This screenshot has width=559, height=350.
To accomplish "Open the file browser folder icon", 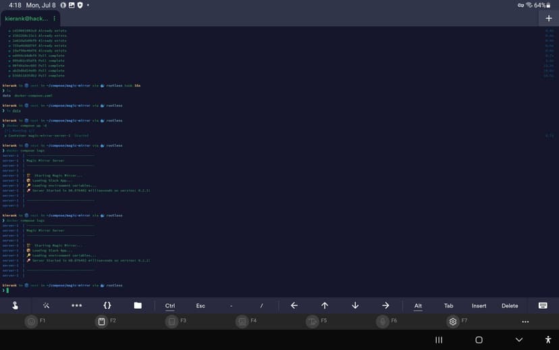I will pyautogui.click(x=138, y=305).
